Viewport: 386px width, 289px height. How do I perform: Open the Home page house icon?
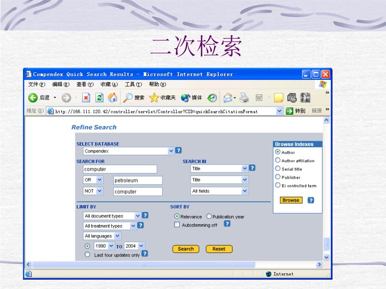pyautogui.click(x=112, y=98)
